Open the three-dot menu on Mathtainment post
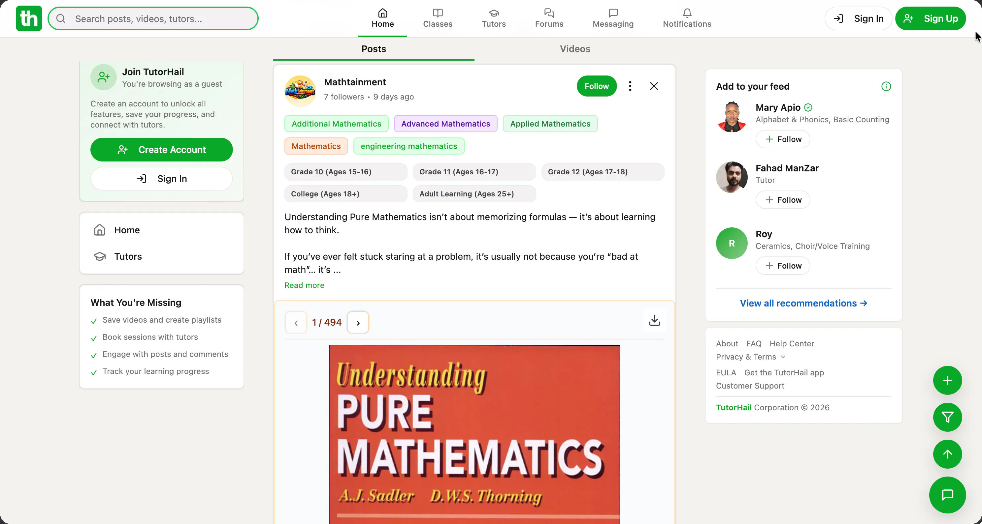Image resolution: width=982 pixels, height=524 pixels. [630, 86]
